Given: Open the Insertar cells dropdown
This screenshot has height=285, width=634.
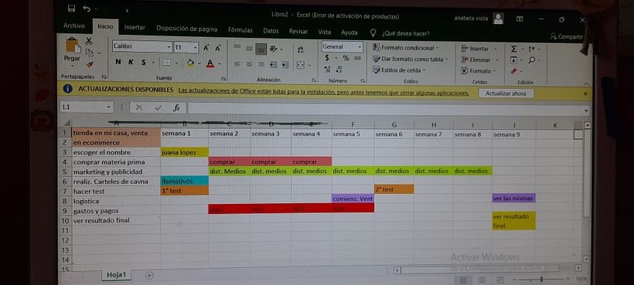Looking at the screenshot, I should pos(496,49).
